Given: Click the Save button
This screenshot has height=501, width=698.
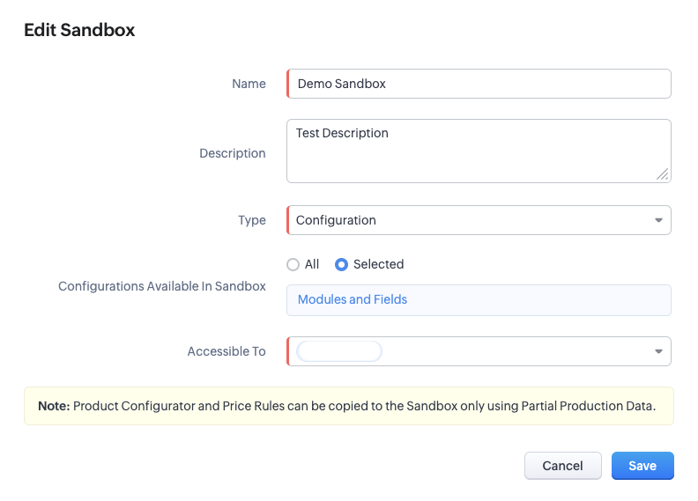Looking at the screenshot, I should tap(642, 466).
